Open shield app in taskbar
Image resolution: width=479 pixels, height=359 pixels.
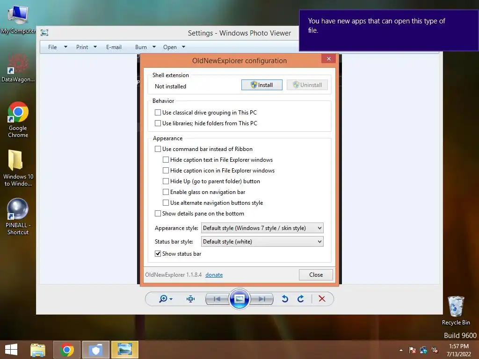[x=96, y=350]
